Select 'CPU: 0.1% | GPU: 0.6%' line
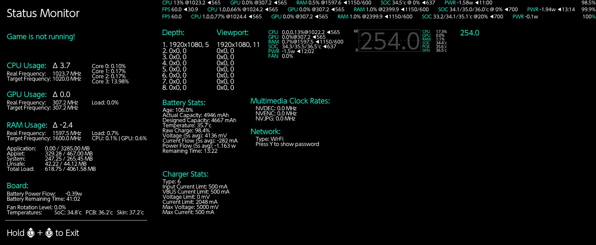This screenshot has width=596, height=245. [119, 138]
